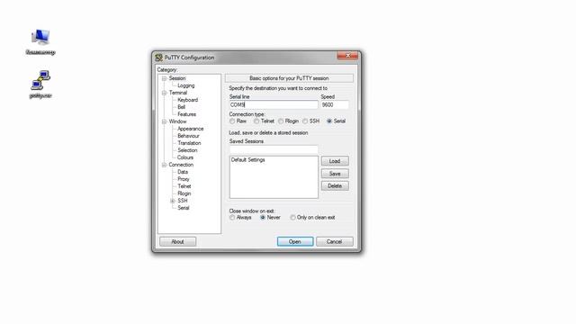Viewport: 576px width, 324px height.
Task: Click the Save session button
Action: pos(335,174)
